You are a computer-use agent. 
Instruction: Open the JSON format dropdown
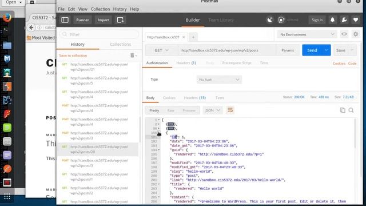213,110
